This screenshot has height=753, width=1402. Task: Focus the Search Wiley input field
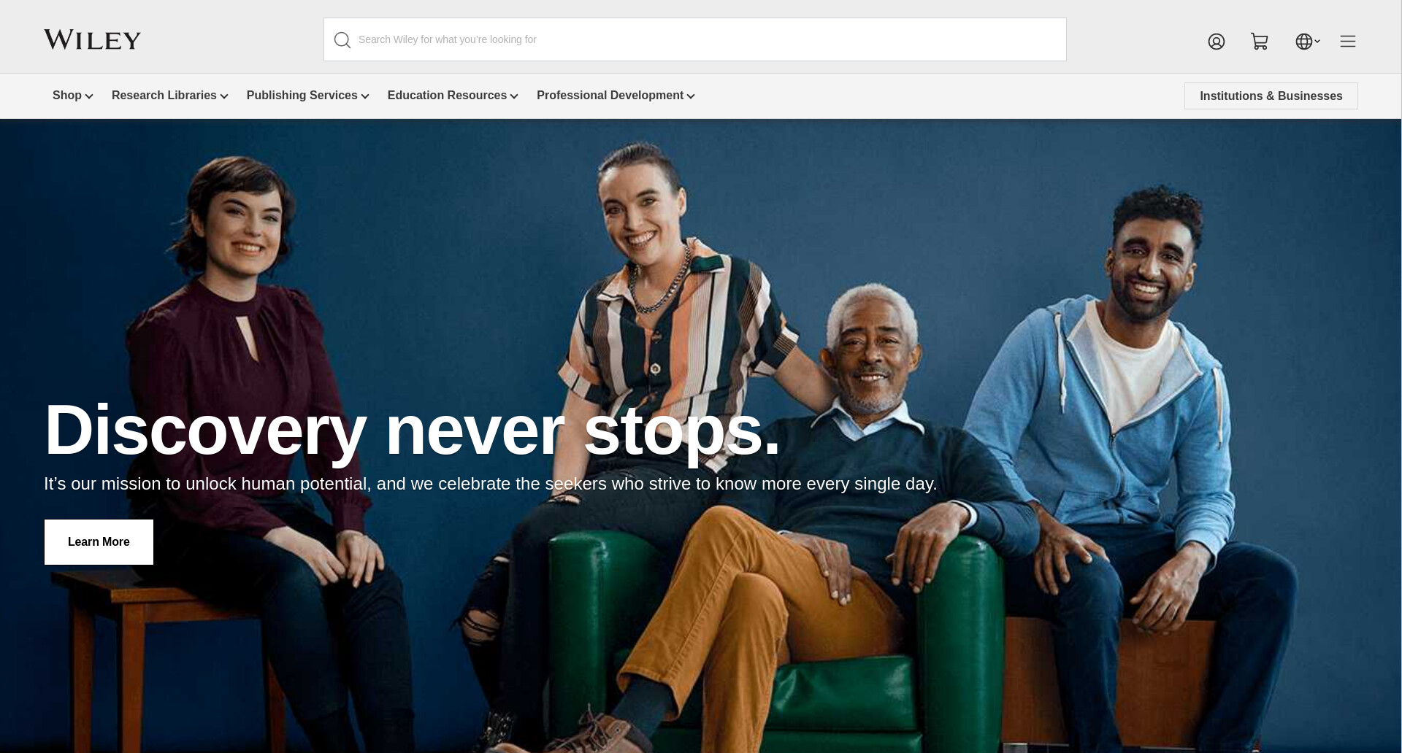point(695,39)
